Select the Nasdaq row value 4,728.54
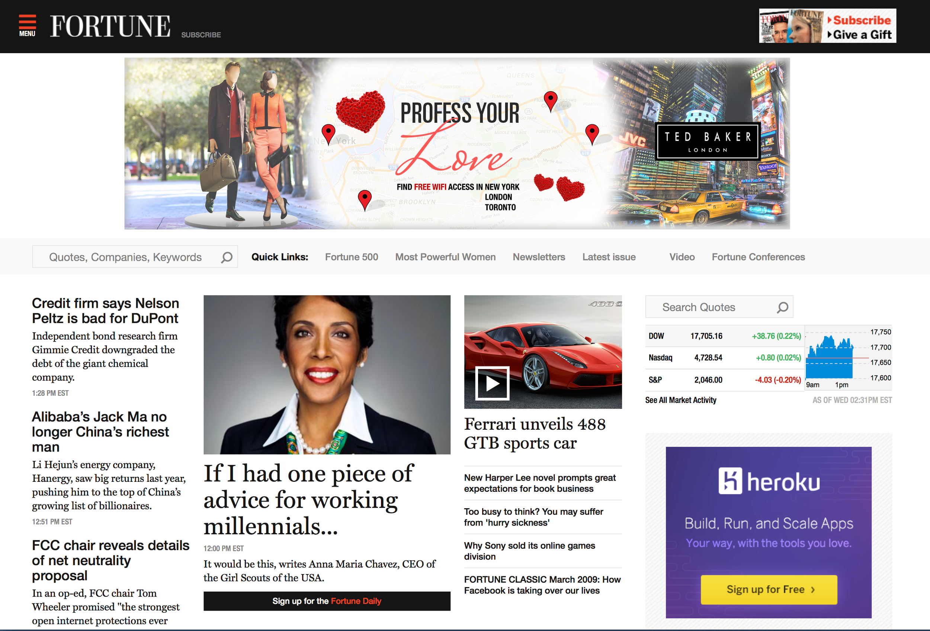Image resolution: width=930 pixels, height=631 pixels. coord(708,358)
